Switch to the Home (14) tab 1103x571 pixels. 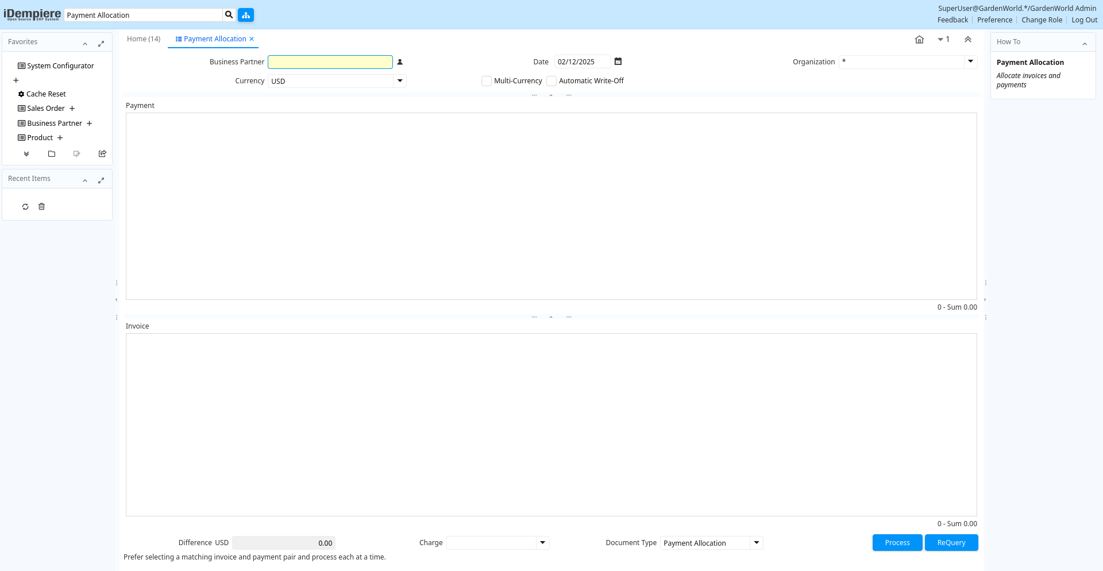click(x=144, y=39)
